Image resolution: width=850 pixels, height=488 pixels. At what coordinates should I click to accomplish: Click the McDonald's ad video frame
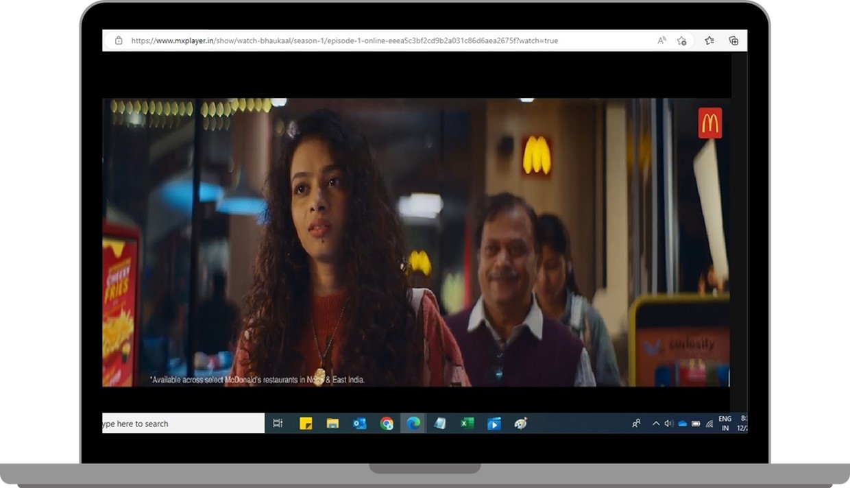(x=416, y=243)
